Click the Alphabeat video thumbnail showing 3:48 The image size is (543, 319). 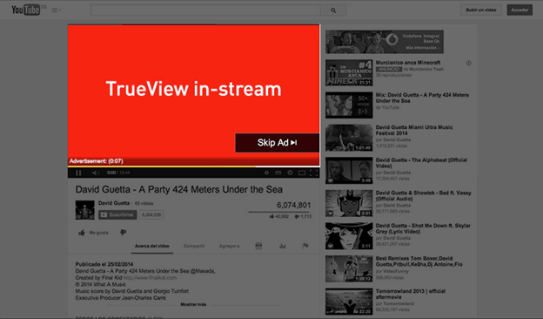349,170
